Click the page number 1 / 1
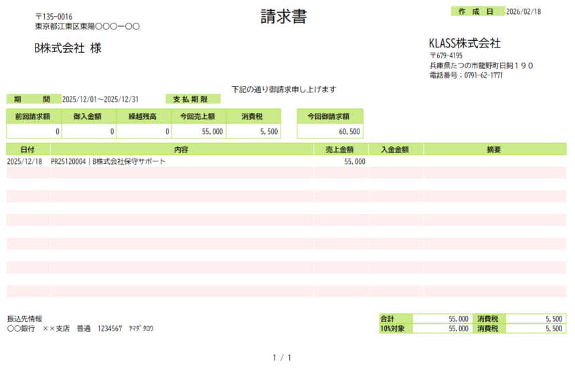Image resolution: width=575 pixels, height=378 pixels. (x=282, y=358)
